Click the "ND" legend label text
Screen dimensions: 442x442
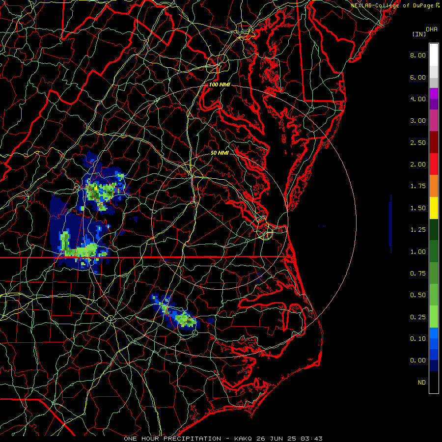coord(422,382)
